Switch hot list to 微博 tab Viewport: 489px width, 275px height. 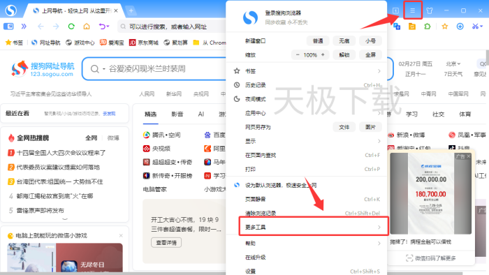[x=113, y=138]
